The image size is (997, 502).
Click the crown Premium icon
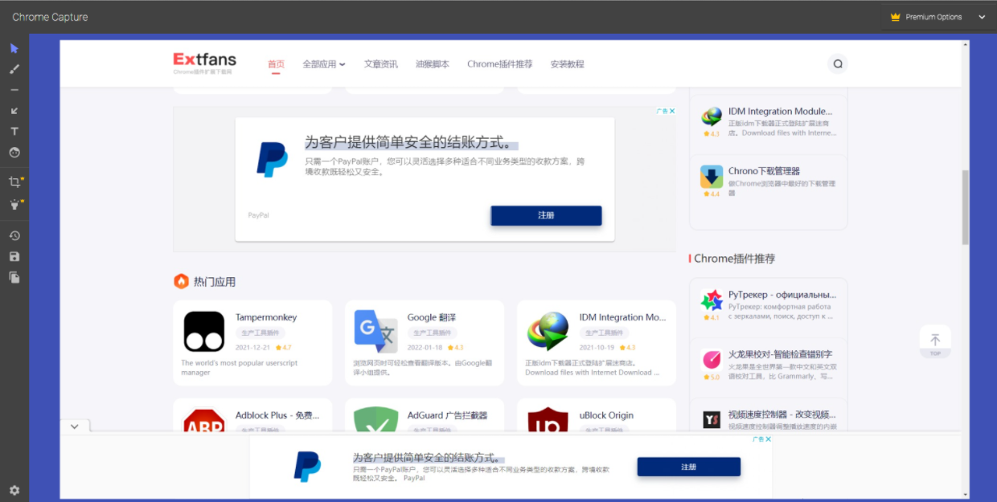click(895, 17)
